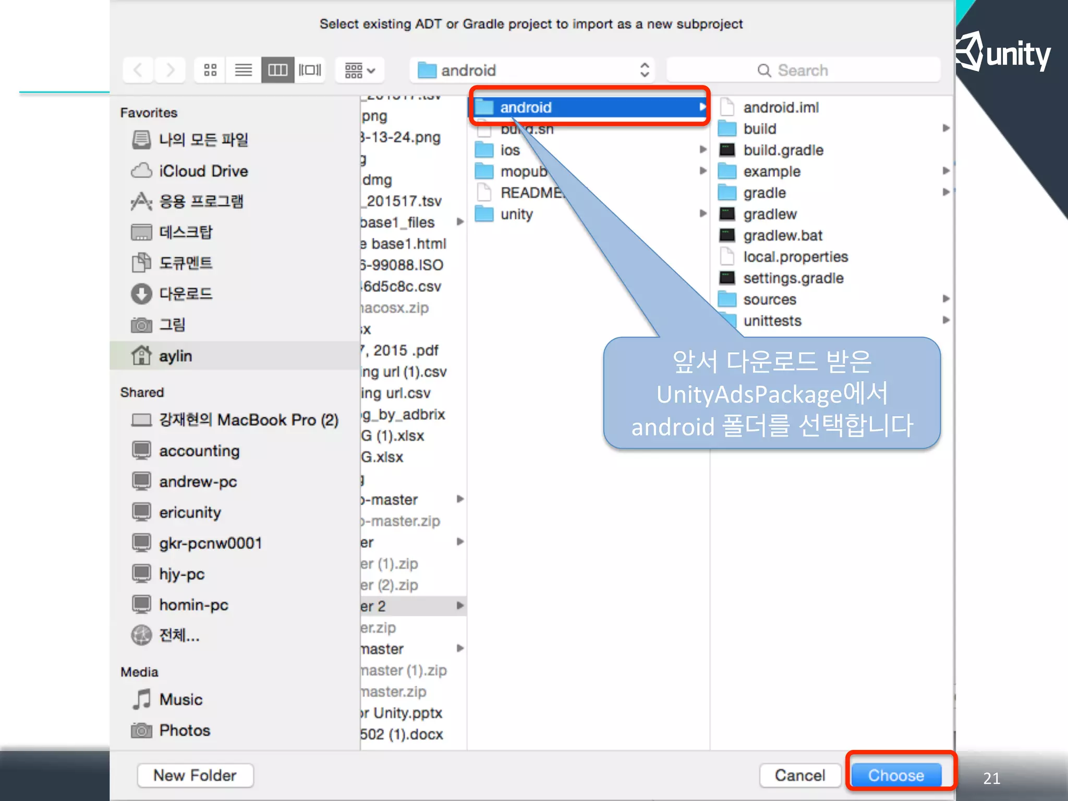The image size is (1068, 801).
Task: Click the Search field
Action: click(x=803, y=70)
